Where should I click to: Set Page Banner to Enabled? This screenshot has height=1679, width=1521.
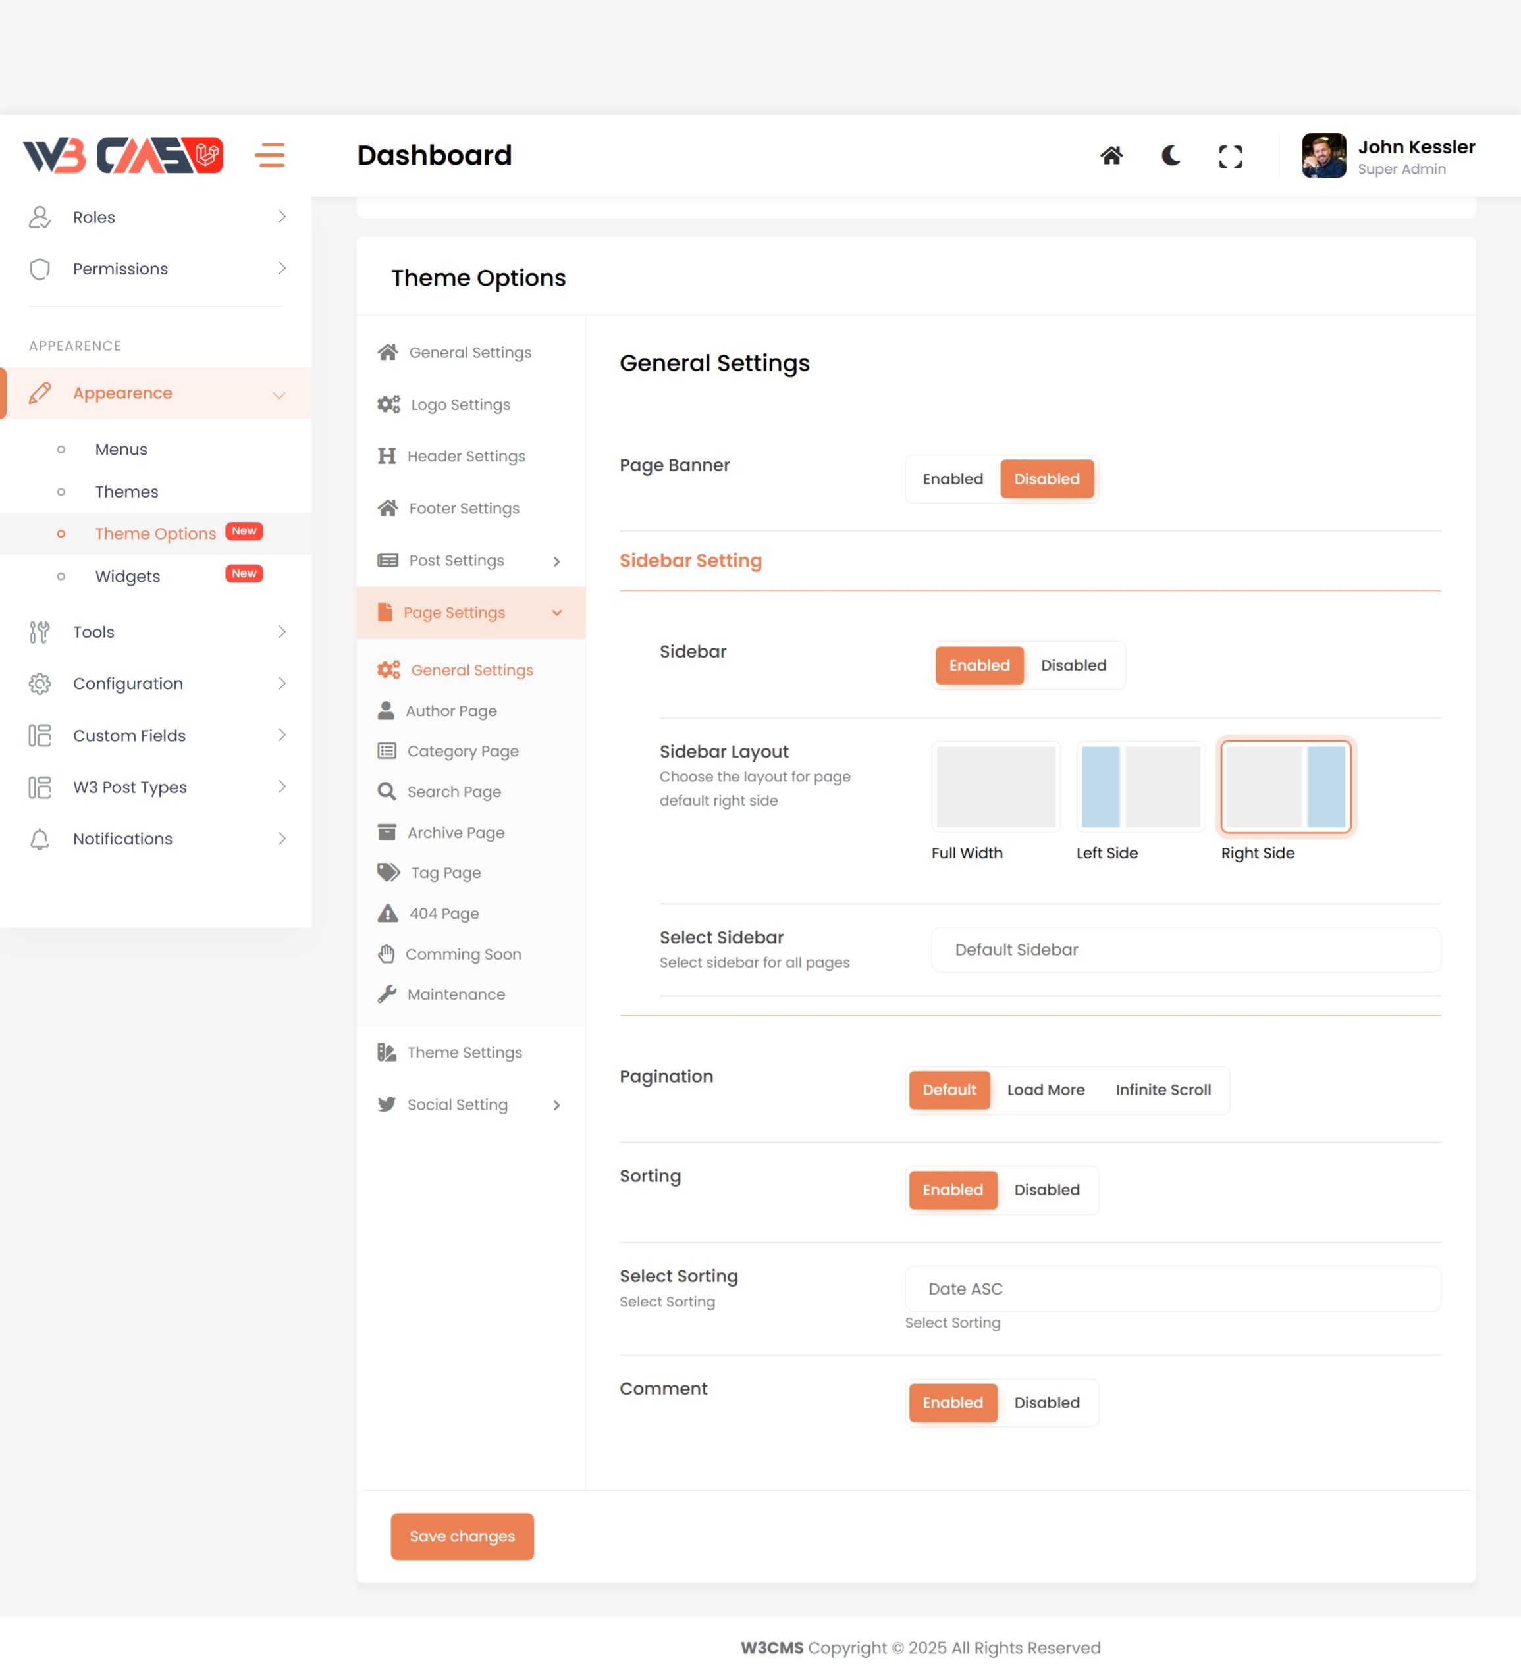tap(952, 479)
